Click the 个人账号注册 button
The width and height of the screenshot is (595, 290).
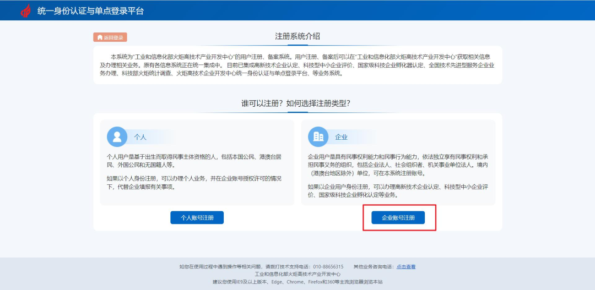pos(197,217)
